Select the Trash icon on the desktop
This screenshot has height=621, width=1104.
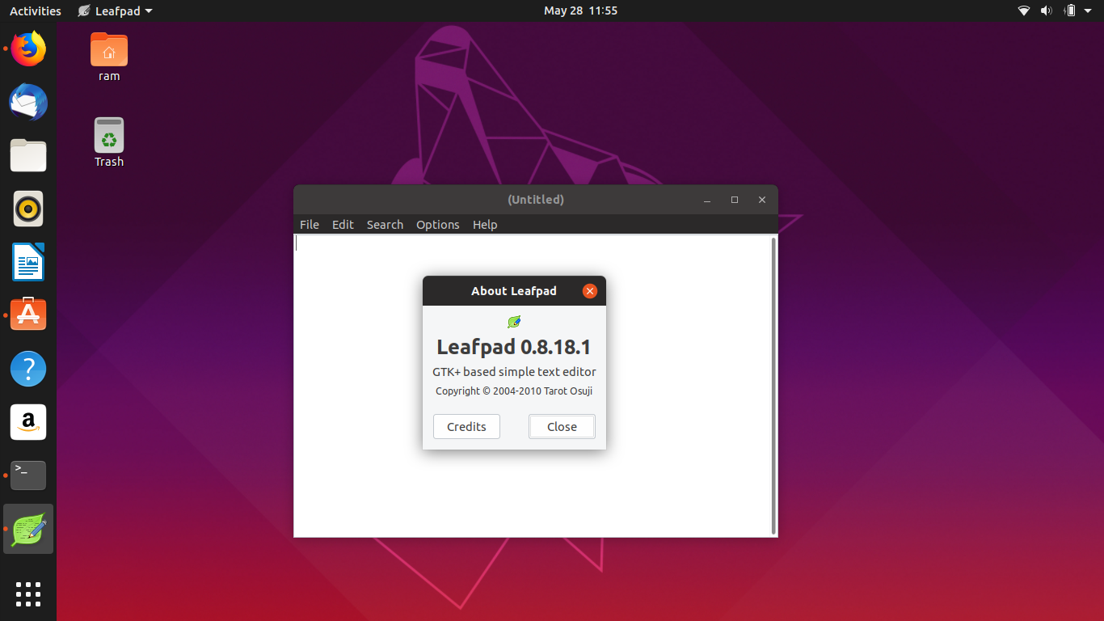109,142
